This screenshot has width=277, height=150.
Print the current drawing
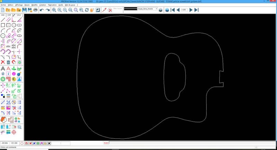pyautogui.click(x=35, y=10)
